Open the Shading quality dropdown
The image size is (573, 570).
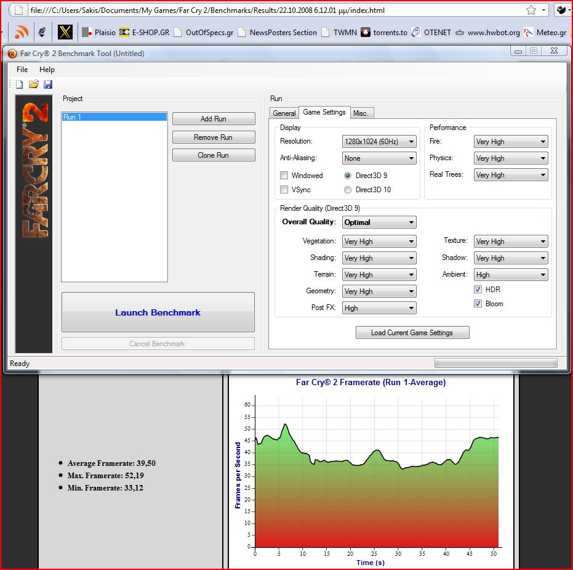[x=379, y=258]
